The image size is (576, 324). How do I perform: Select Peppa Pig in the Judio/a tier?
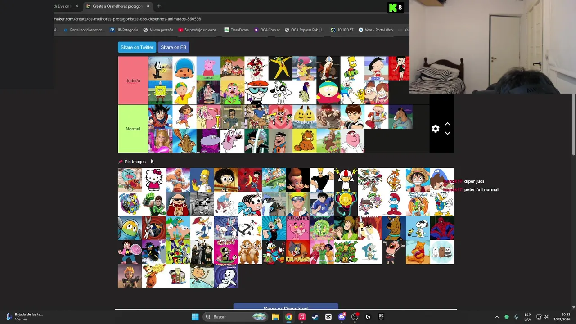click(x=208, y=68)
